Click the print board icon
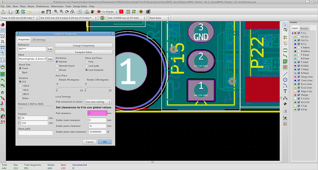 tap(43, 12)
